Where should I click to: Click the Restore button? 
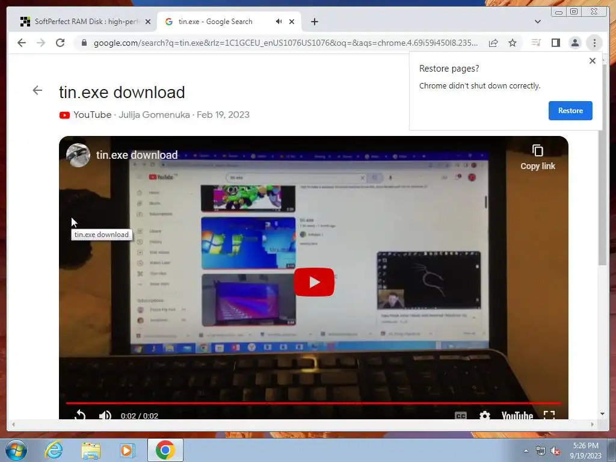570,111
